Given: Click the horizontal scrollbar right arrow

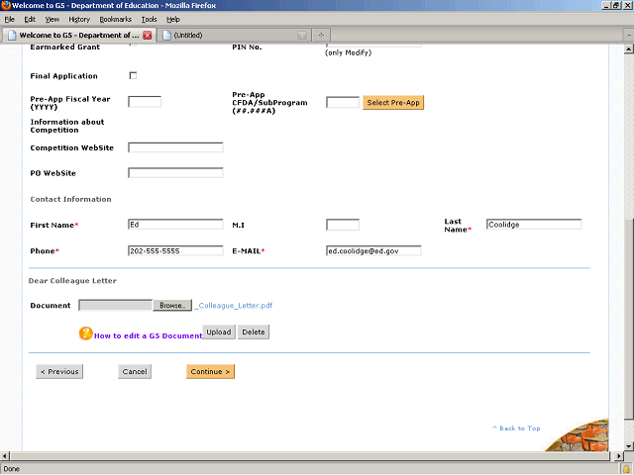Looking at the screenshot, I should 619,456.
